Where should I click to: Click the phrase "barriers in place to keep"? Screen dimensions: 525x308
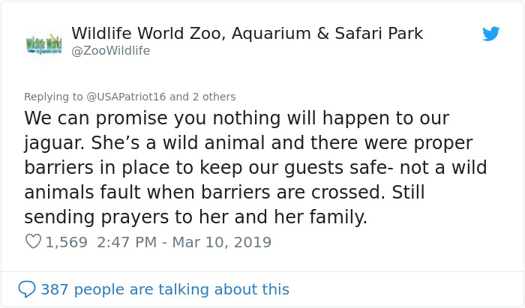(x=133, y=168)
